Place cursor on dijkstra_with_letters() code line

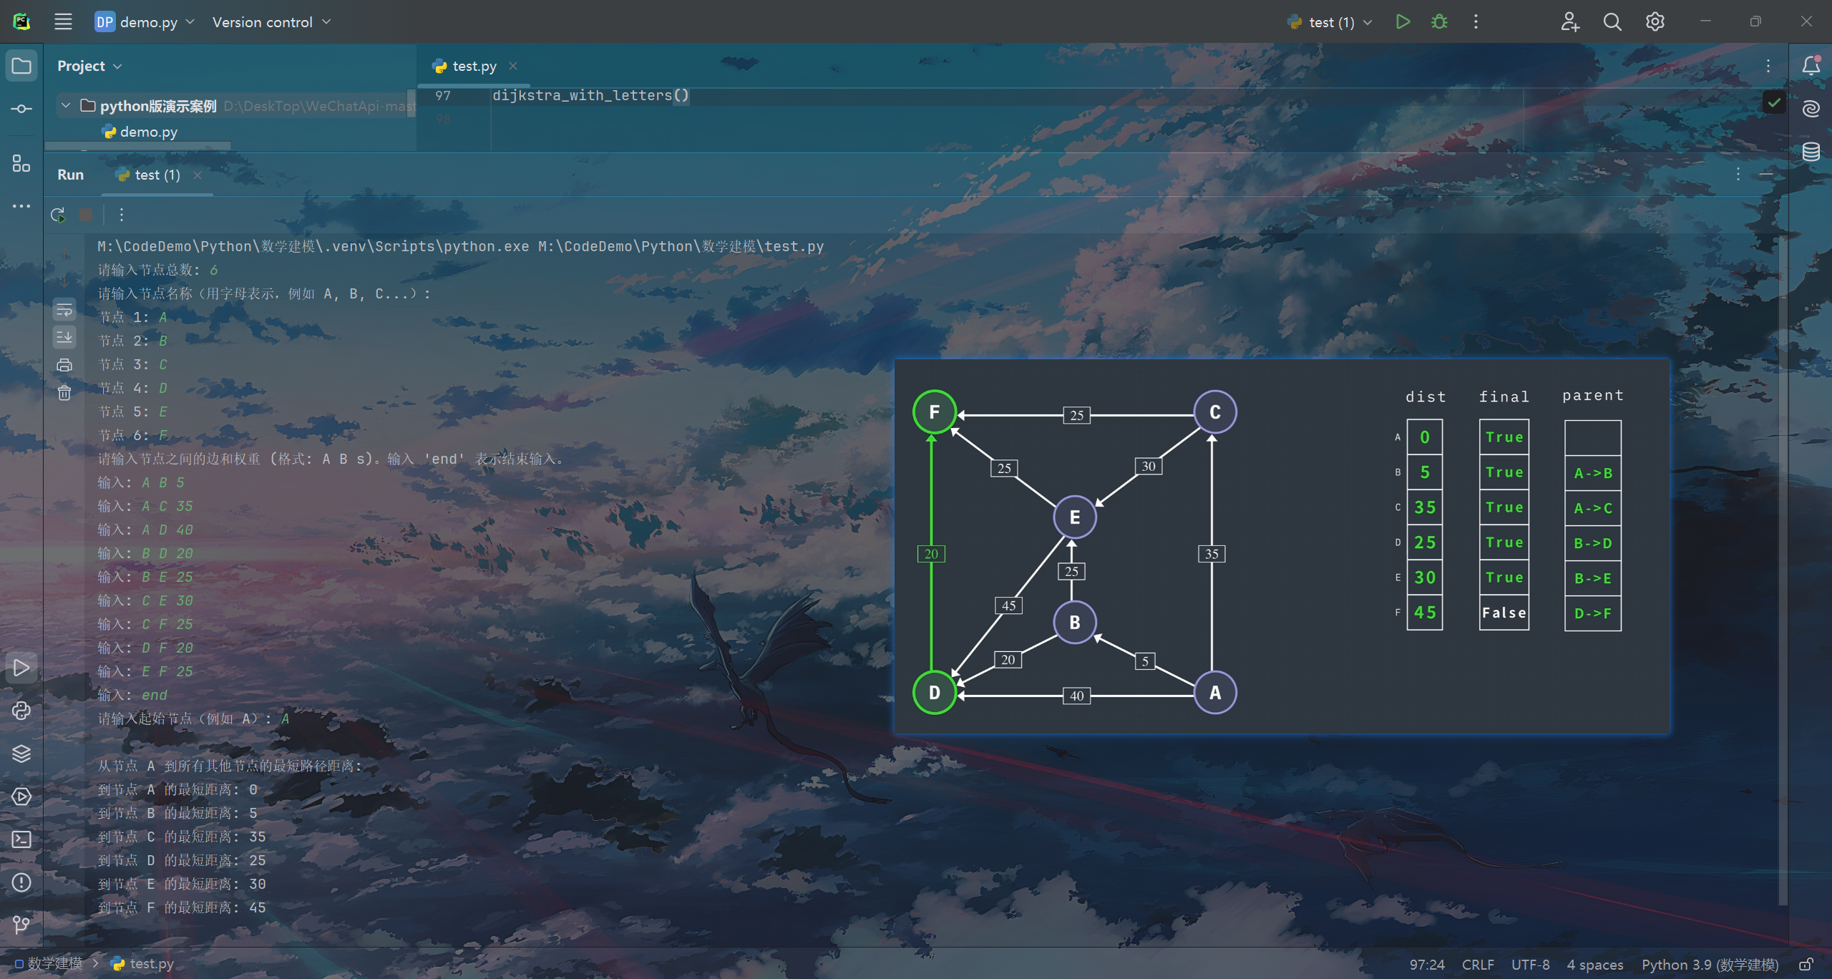pos(590,95)
